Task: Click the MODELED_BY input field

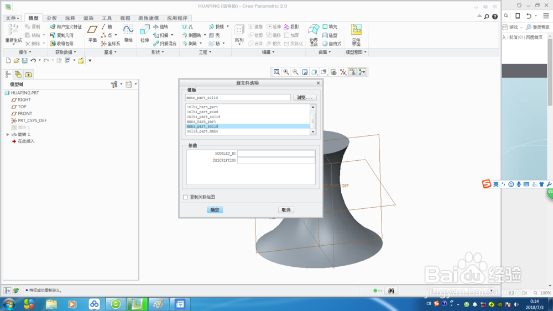Action: (x=276, y=153)
